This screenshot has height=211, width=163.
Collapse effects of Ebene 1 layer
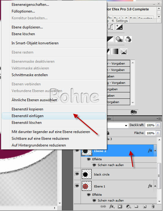[155, 186]
